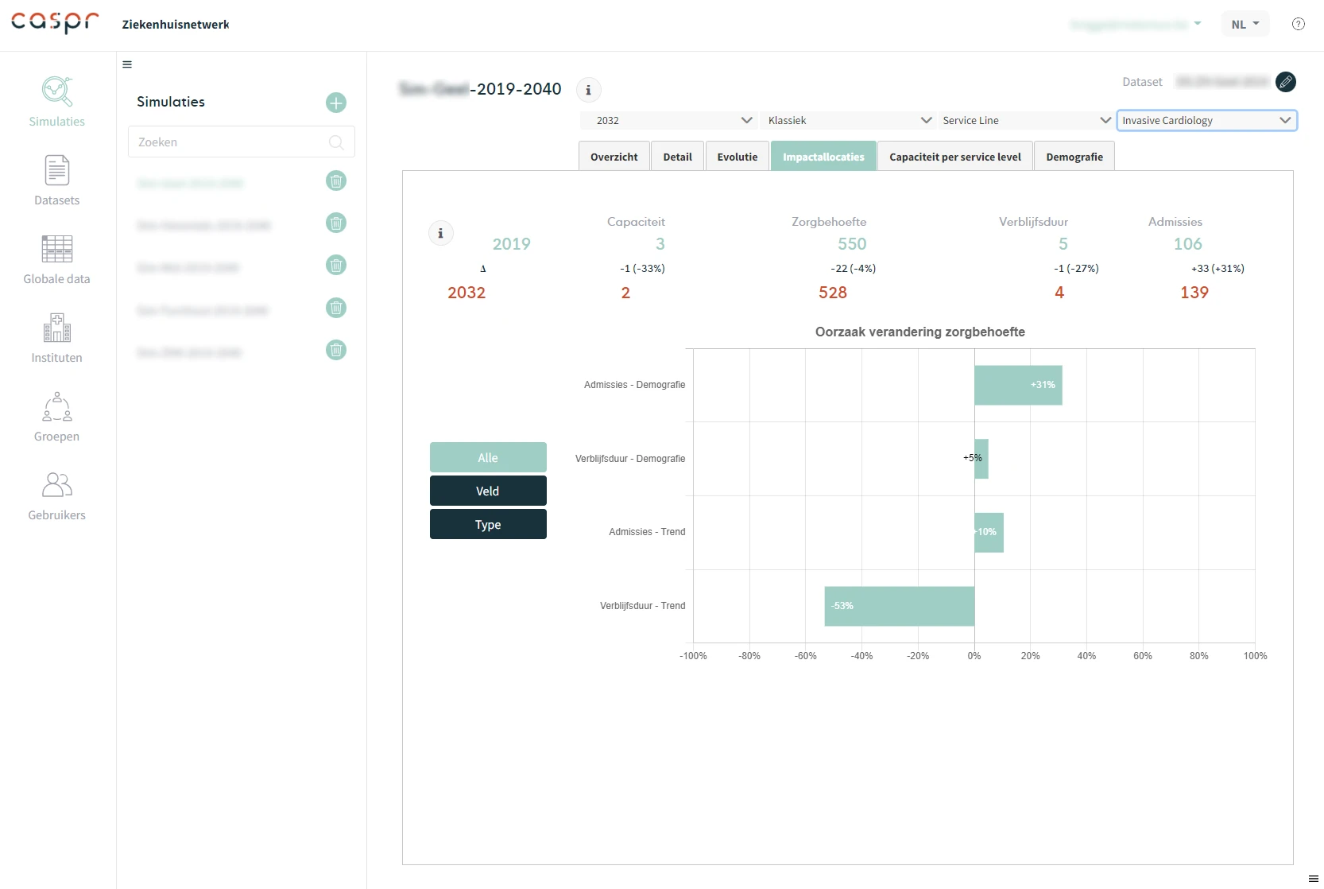Open the Instituten hospital icon

tap(56, 328)
